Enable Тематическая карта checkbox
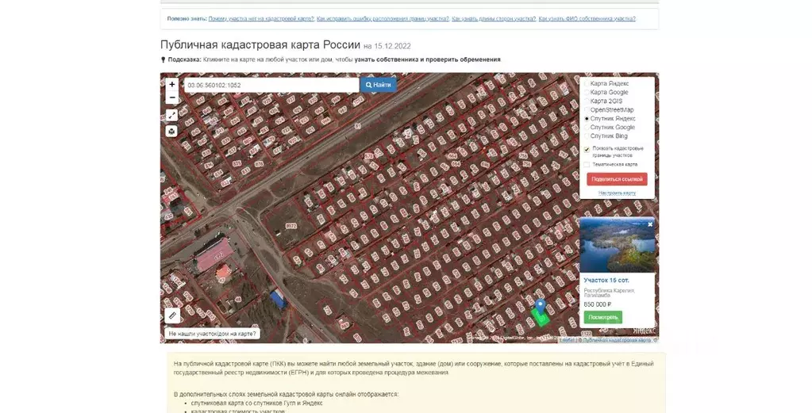The width and height of the screenshot is (812, 413). pyautogui.click(x=587, y=164)
